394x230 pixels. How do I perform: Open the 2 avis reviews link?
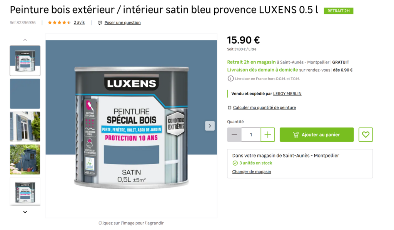pyautogui.click(x=79, y=22)
